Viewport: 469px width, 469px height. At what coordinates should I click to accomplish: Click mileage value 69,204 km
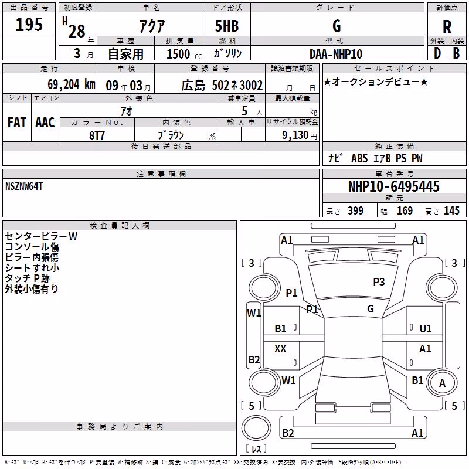(x=72, y=84)
